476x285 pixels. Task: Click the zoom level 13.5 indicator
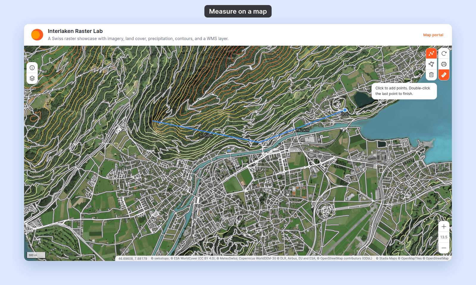pos(444,237)
